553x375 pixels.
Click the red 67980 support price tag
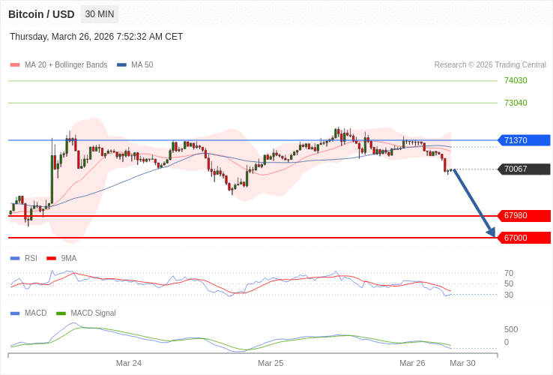pyautogui.click(x=524, y=215)
